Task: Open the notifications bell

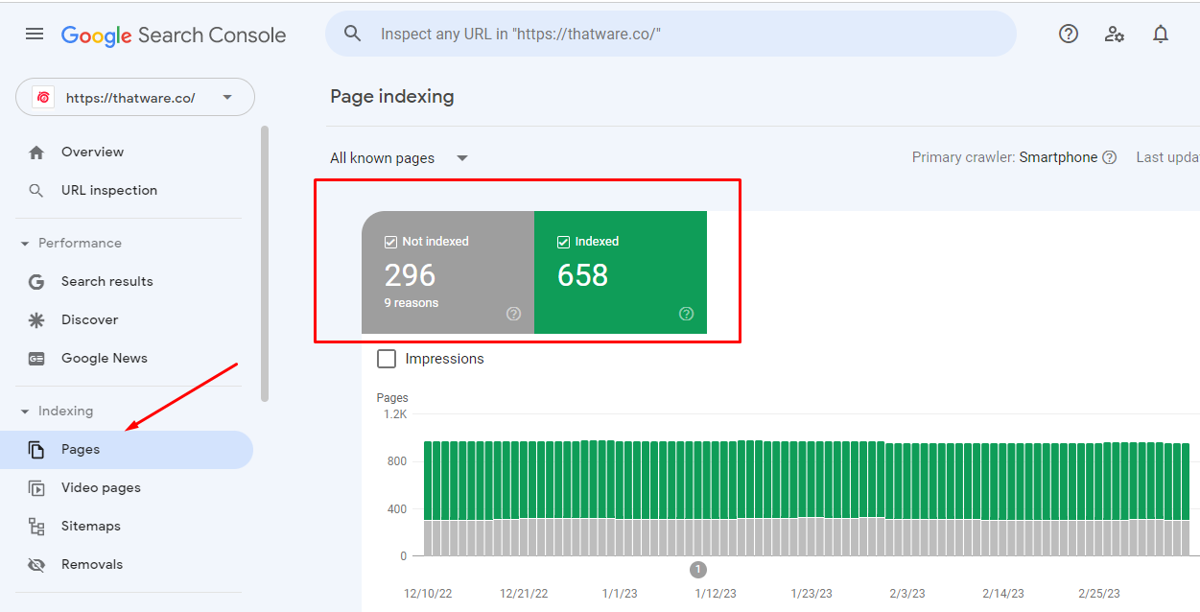Action: tap(1161, 35)
